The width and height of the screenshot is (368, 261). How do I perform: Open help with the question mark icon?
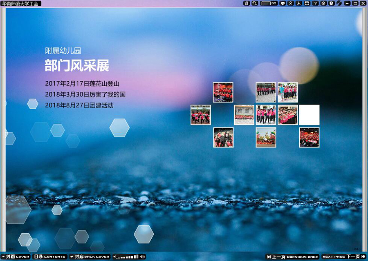(315, 3)
